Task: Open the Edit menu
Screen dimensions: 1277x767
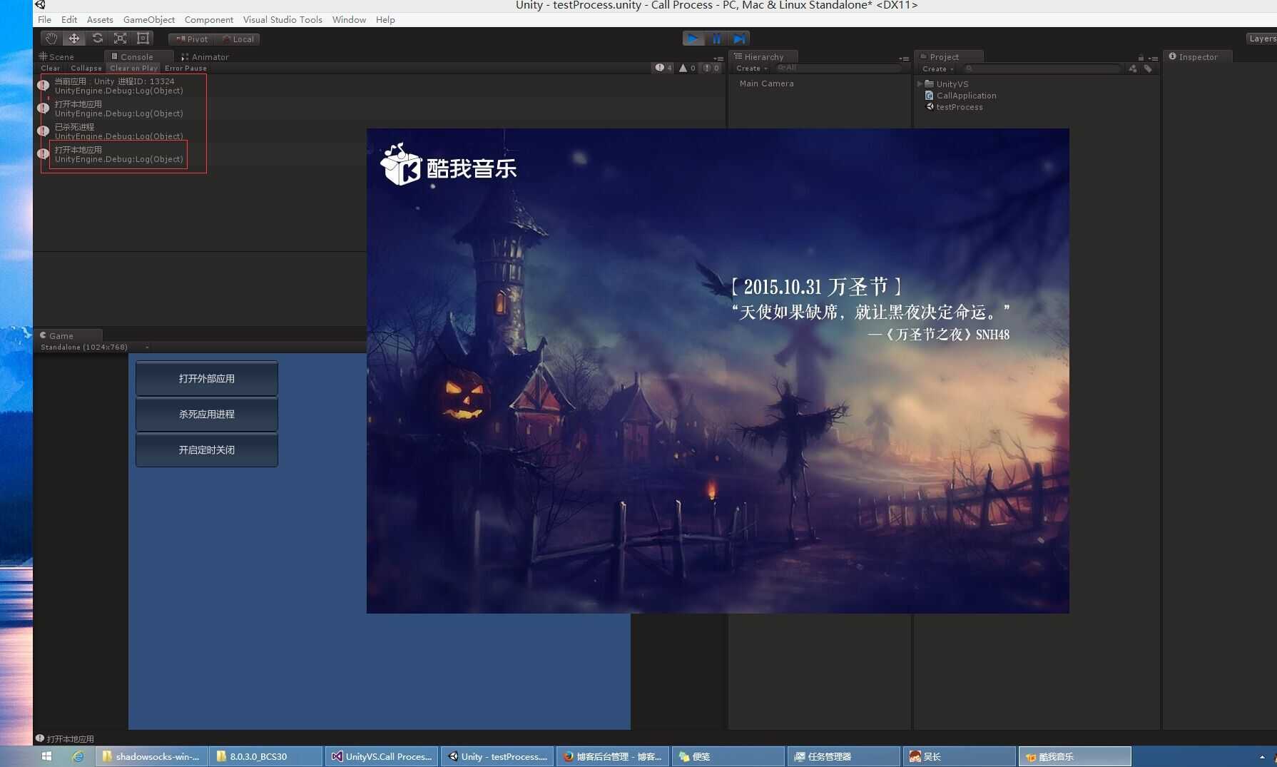Action: pyautogui.click(x=69, y=20)
